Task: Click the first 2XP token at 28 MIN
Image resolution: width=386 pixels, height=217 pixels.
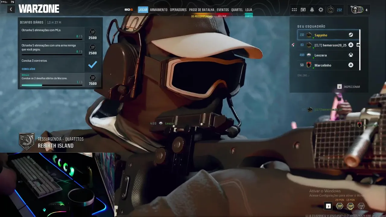Action: [x=340, y=206]
